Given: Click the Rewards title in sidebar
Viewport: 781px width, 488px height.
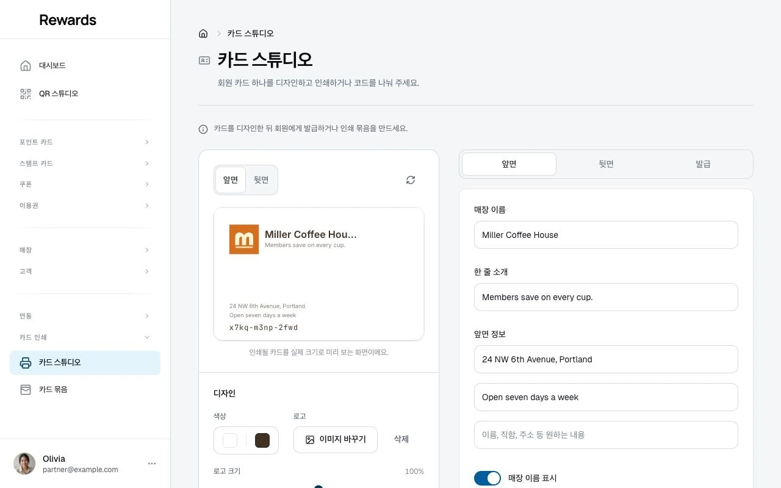Looking at the screenshot, I should click(x=68, y=20).
